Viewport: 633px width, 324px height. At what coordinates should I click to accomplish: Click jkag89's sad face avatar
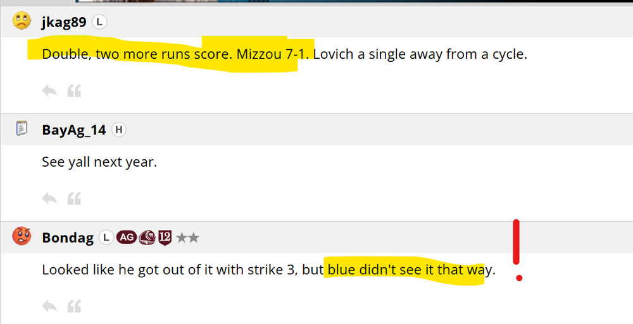point(22,21)
